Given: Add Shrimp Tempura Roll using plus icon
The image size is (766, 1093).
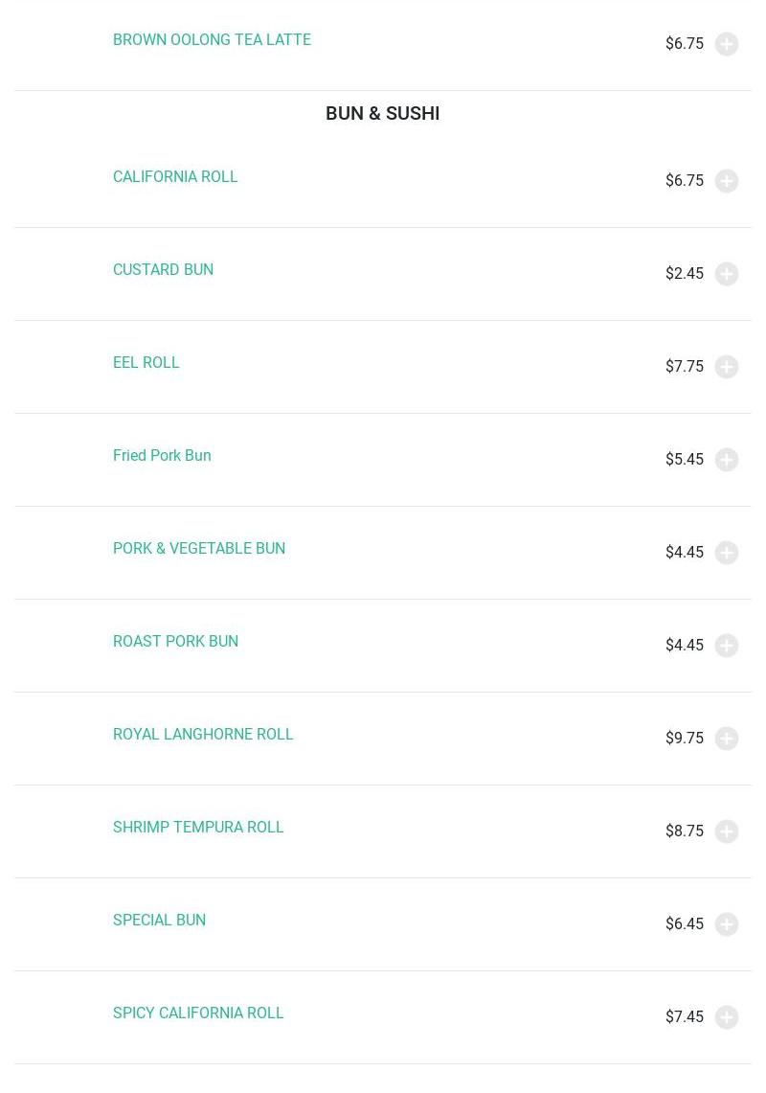Looking at the screenshot, I should coord(727,831).
